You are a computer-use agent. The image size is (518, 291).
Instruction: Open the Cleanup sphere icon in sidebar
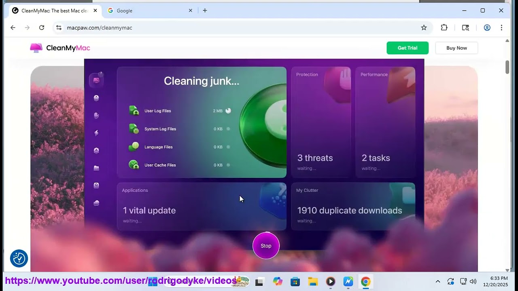pyautogui.click(x=96, y=98)
